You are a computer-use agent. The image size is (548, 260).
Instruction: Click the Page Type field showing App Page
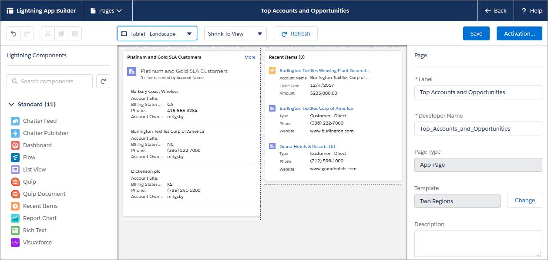pos(478,165)
